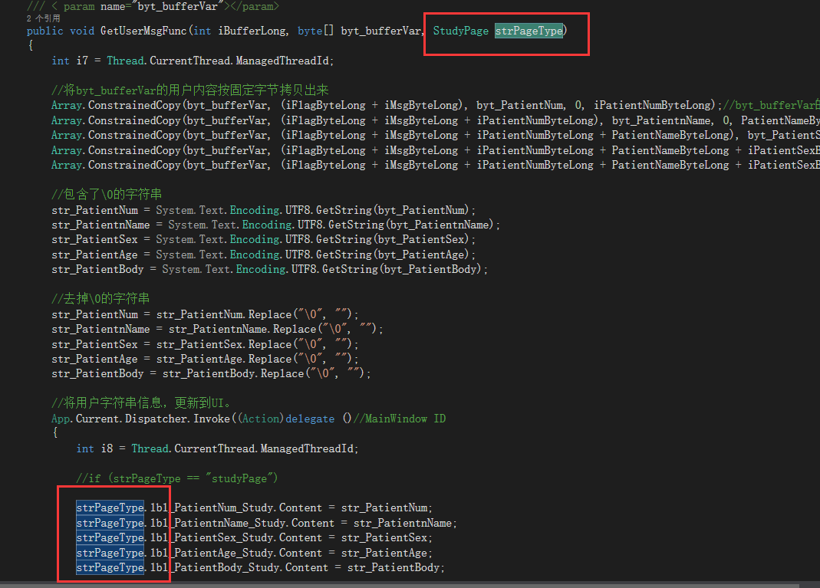Click the MainWindow ID comment

click(x=414, y=418)
